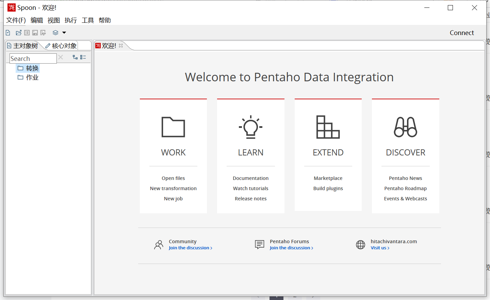Image resolution: width=490 pixels, height=300 pixels.
Task: Click the EXTEND blocks icon
Action: 328,127
